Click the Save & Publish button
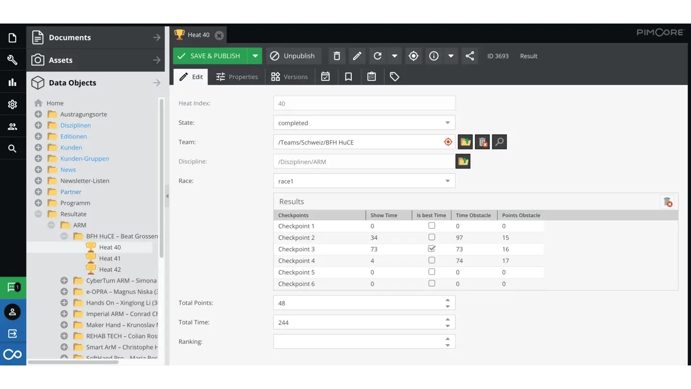 [x=210, y=56]
